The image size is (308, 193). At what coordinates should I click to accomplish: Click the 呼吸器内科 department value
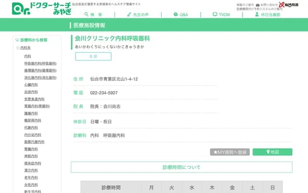pyautogui.click(x=114, y=135)
